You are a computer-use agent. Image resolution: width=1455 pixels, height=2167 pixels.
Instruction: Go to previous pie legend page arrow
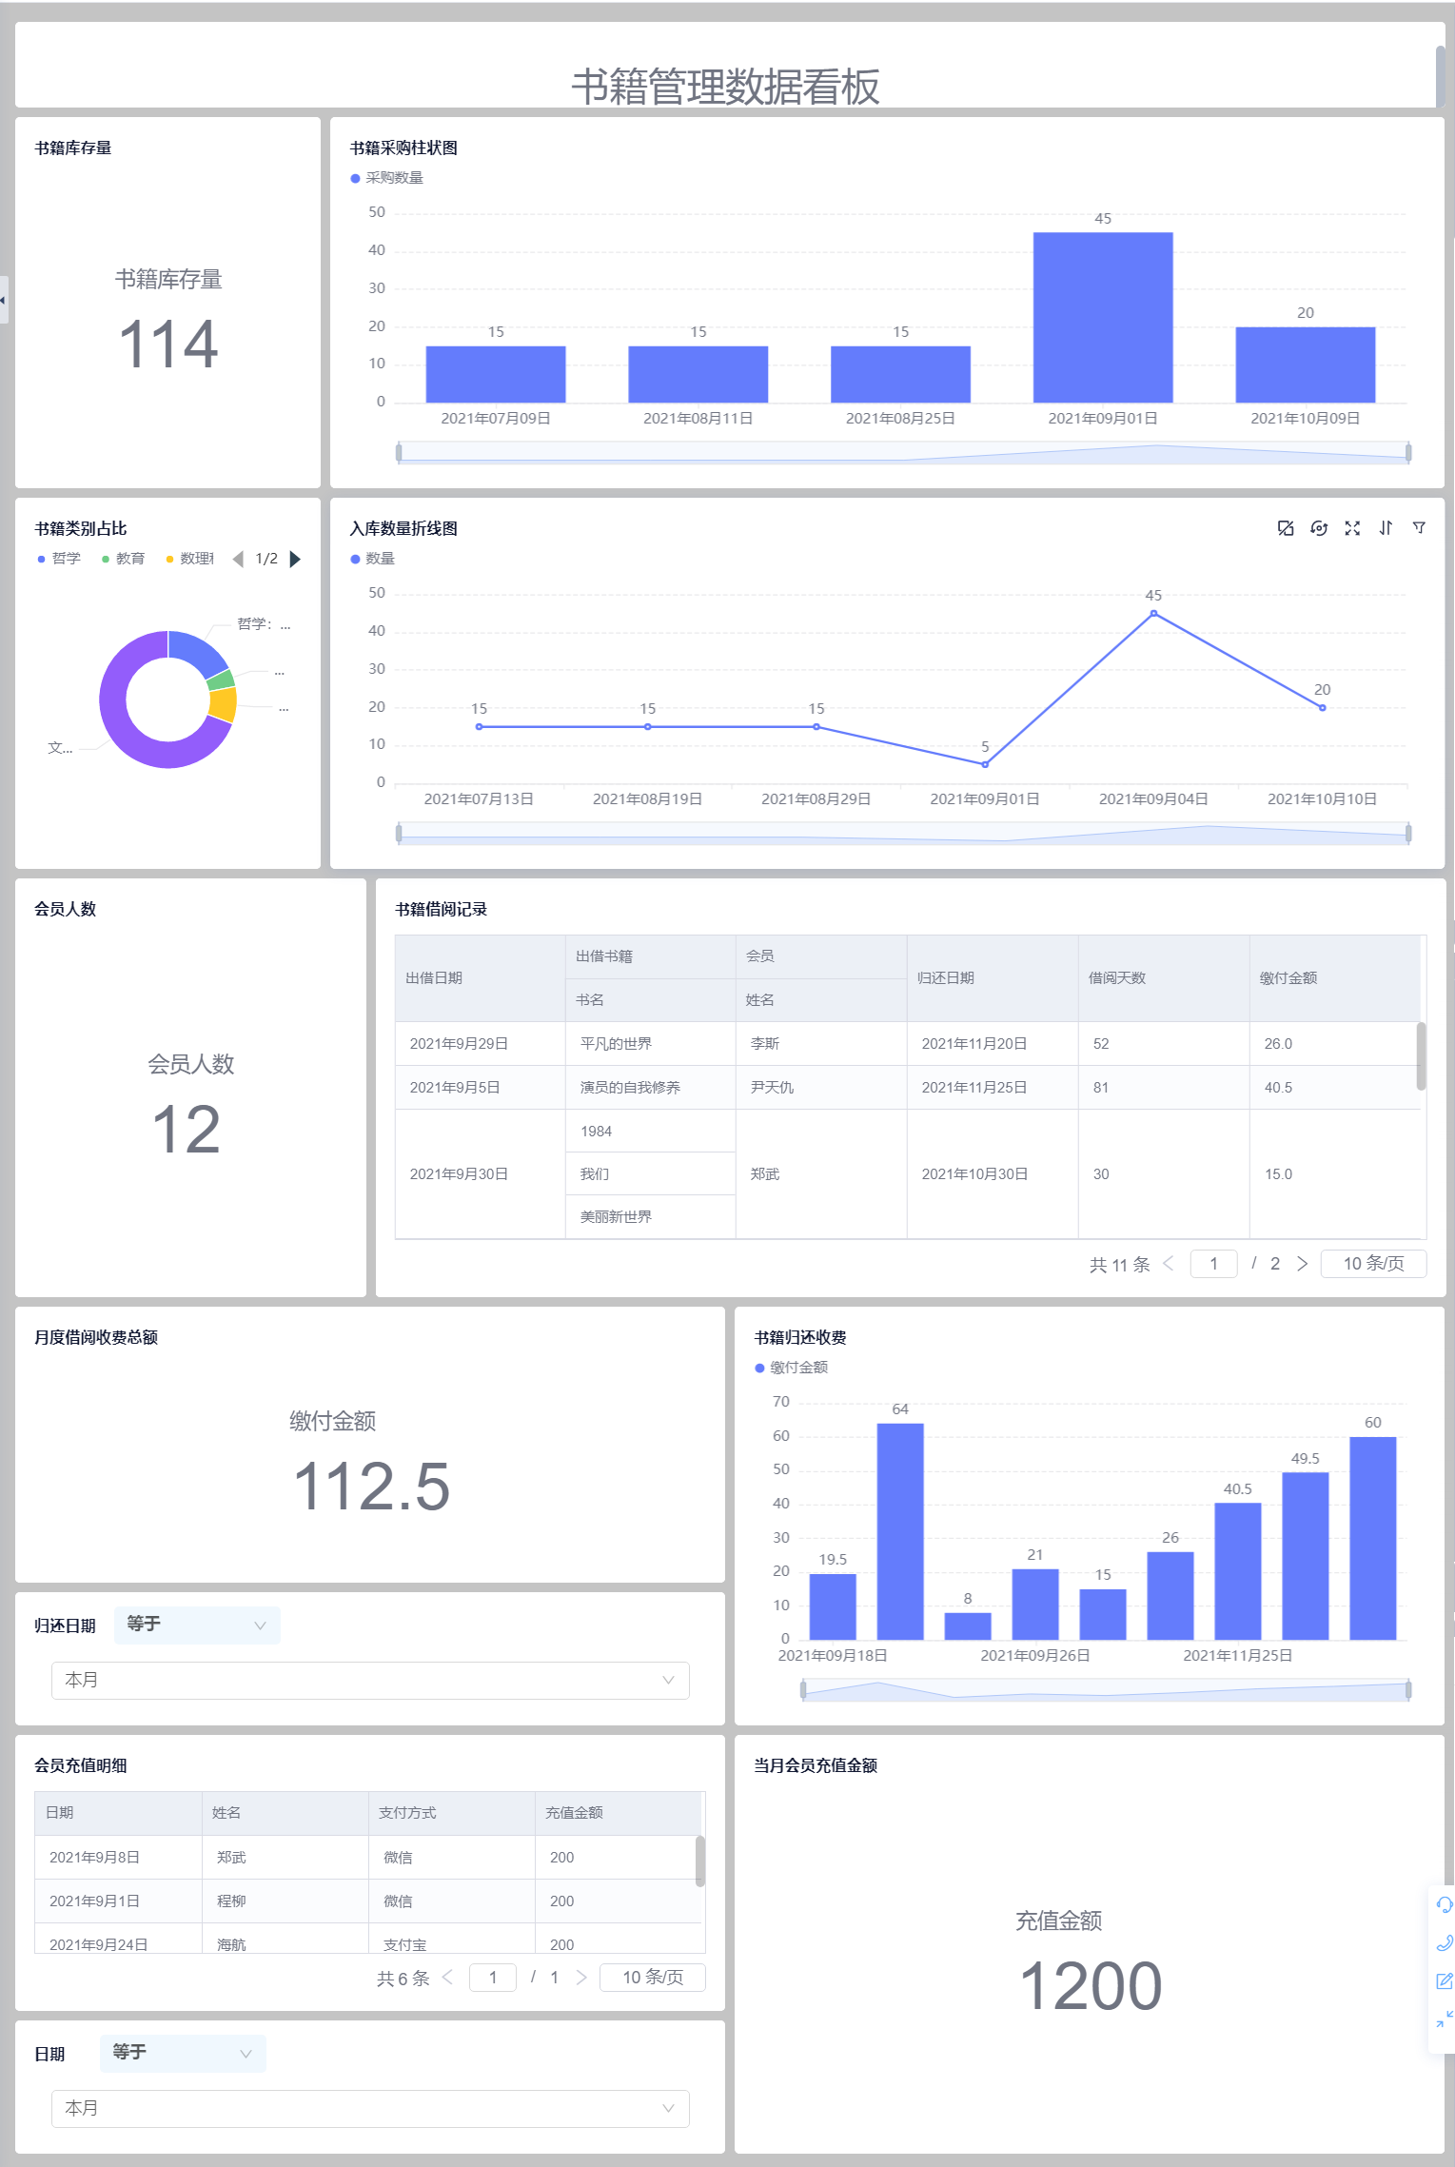pos(238,559)
